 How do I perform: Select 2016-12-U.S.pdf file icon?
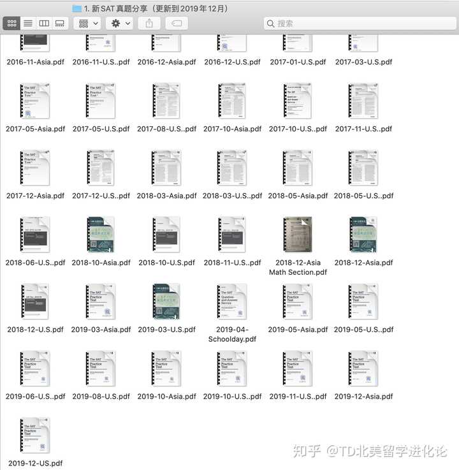pos(232,43)
